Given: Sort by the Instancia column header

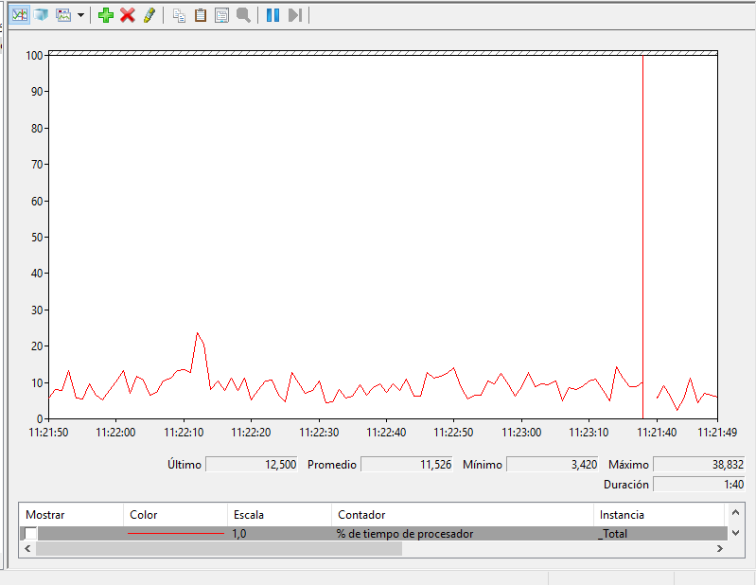Looking at the screenshot, I should 659,515.
